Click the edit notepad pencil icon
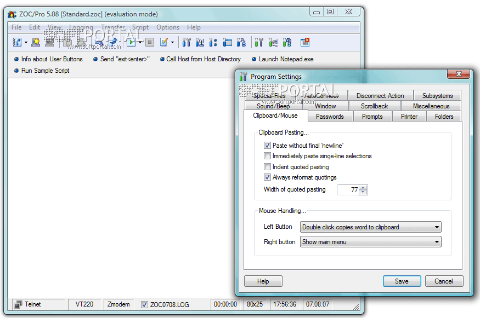Image resolution: width=480 pixels, height=318 pixels. coord(164,42)
